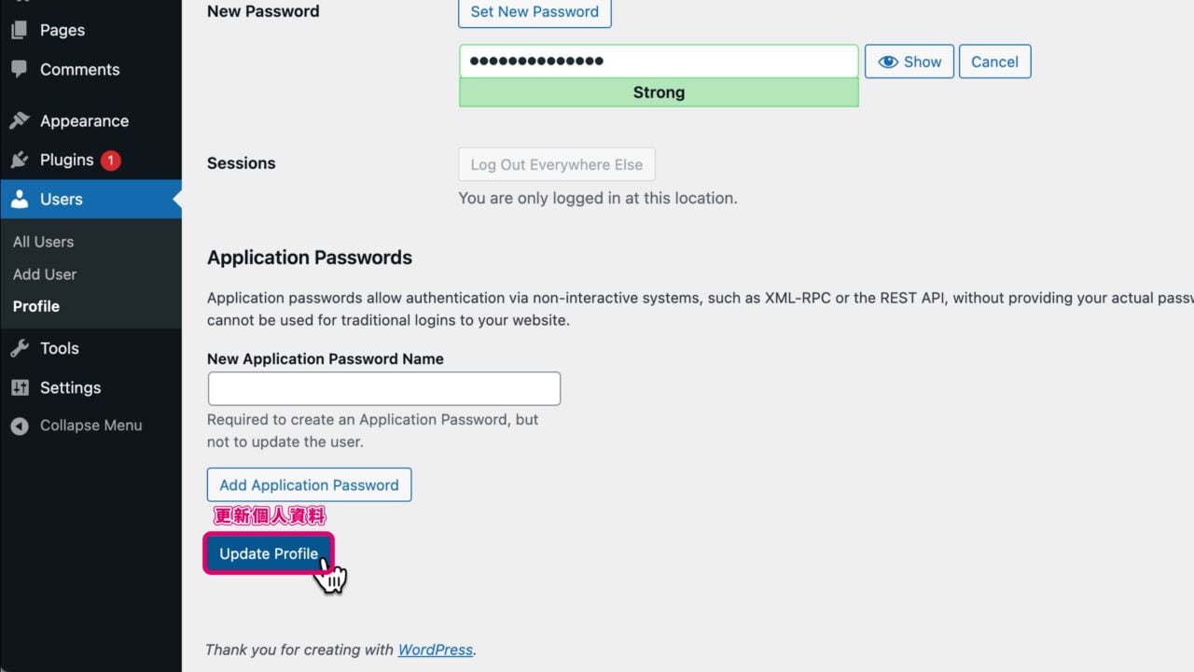Click the Settings sliders icon
The width and height of the screenshot is (1194, 672).
[19, 387]
